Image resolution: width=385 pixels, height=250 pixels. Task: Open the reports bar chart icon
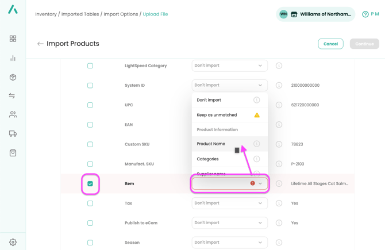tap(13, 58)
